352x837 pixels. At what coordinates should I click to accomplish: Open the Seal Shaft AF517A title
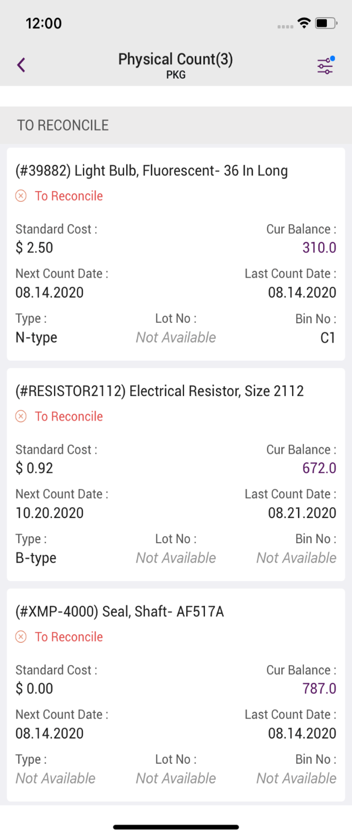[x=119, y=611]
